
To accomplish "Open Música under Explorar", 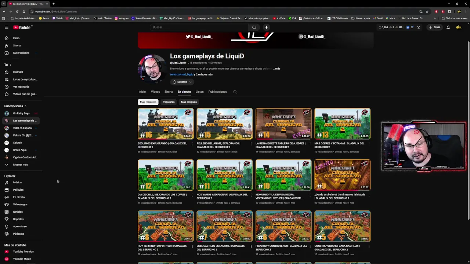I will (x=17, y=182).
